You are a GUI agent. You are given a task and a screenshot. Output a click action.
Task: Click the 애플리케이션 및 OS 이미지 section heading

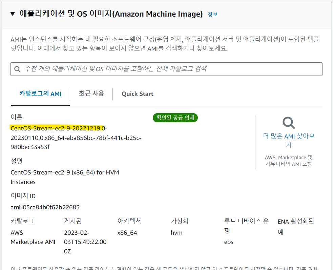click(x=111, y=14)
